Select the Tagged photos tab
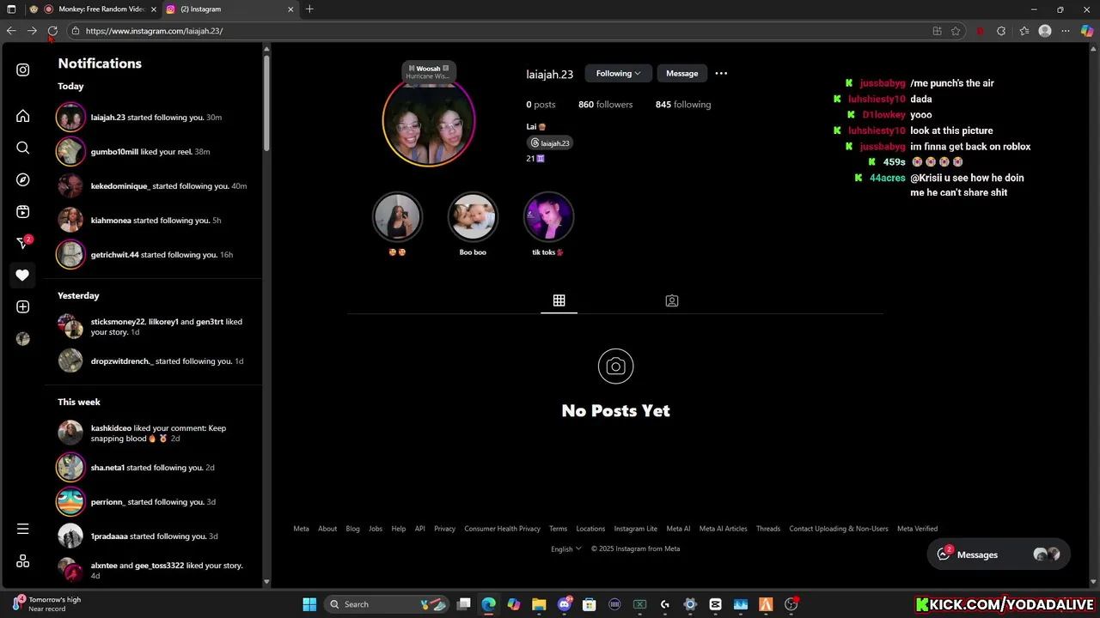 pos(672,300)
